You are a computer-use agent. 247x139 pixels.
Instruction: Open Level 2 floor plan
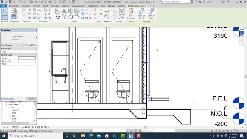tap(15, 110)
